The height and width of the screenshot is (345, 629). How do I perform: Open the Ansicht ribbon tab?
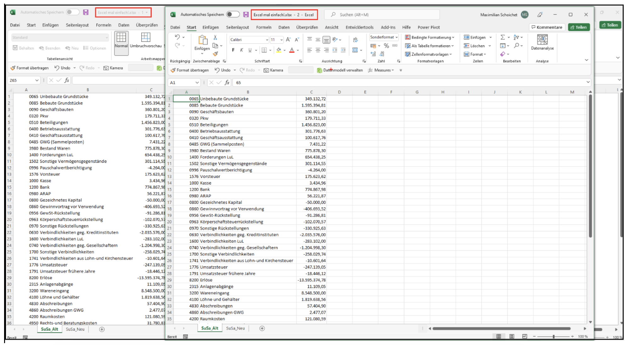332,27
